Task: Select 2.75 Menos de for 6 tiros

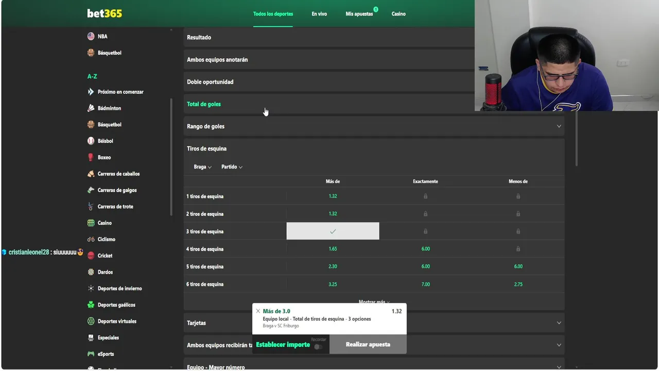Action: (x=518, y=284)
